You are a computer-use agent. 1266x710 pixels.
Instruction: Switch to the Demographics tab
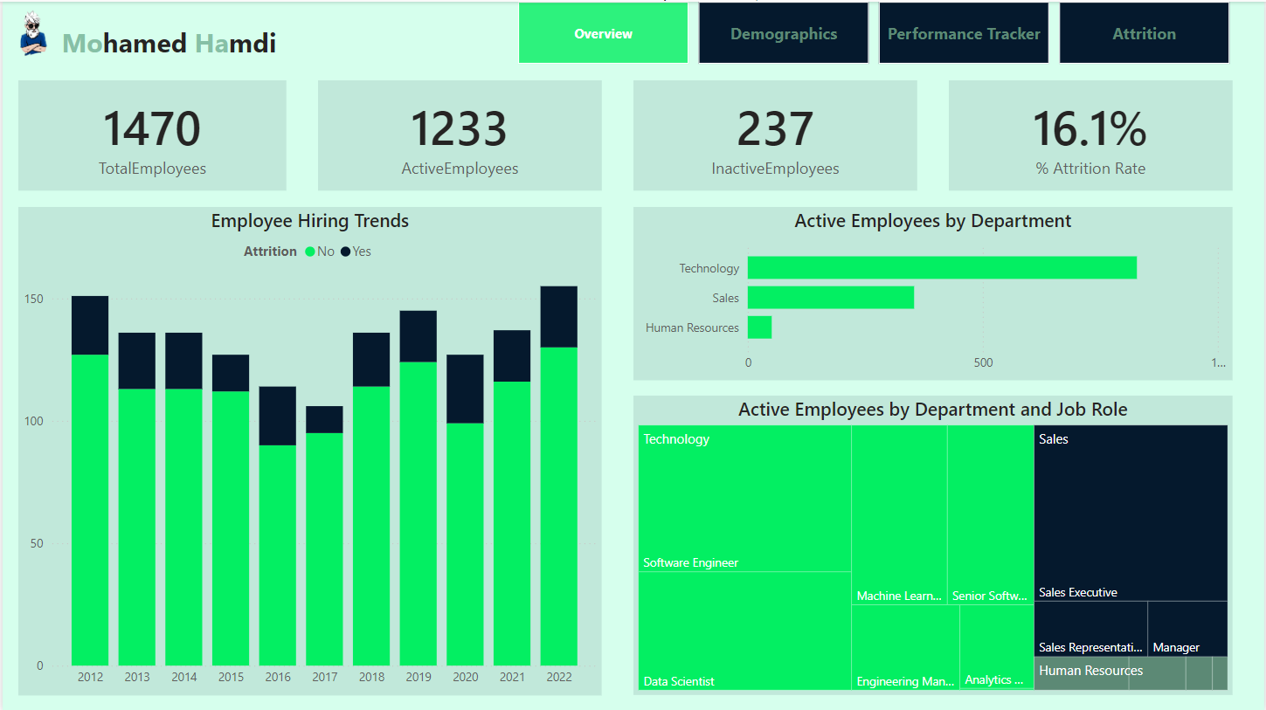pos(783,34)
